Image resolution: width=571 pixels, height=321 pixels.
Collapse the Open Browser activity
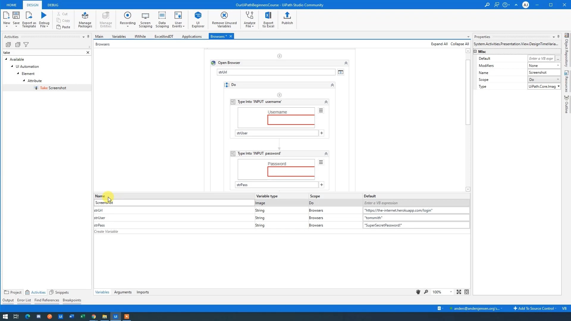(x=346, y=63)
